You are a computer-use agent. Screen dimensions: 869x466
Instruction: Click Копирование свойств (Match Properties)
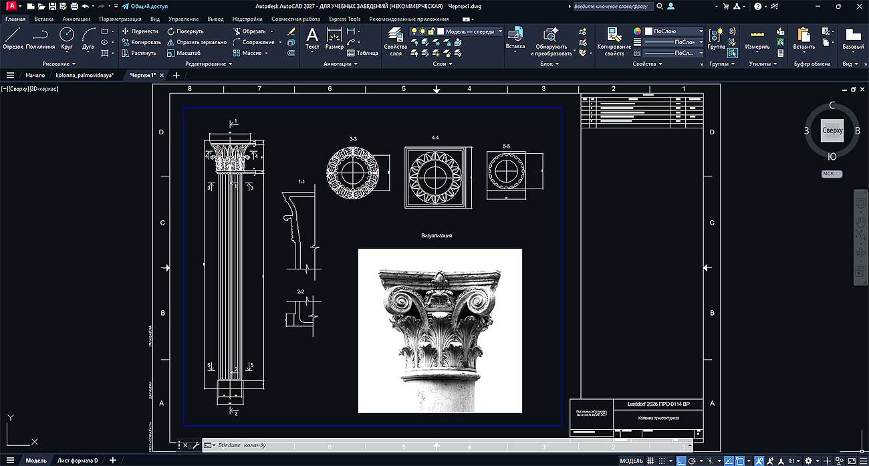click(614, 41)
